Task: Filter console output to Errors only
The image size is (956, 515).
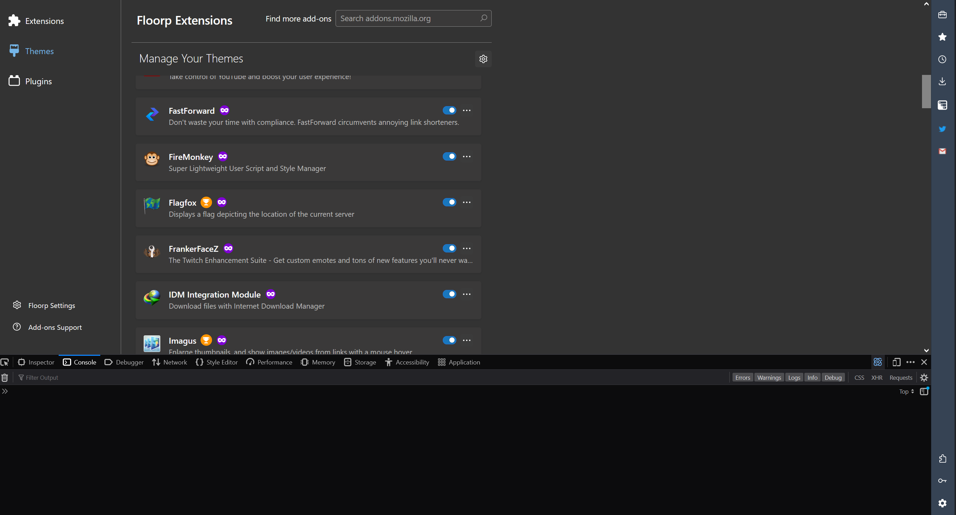Action: coord(743,377)
